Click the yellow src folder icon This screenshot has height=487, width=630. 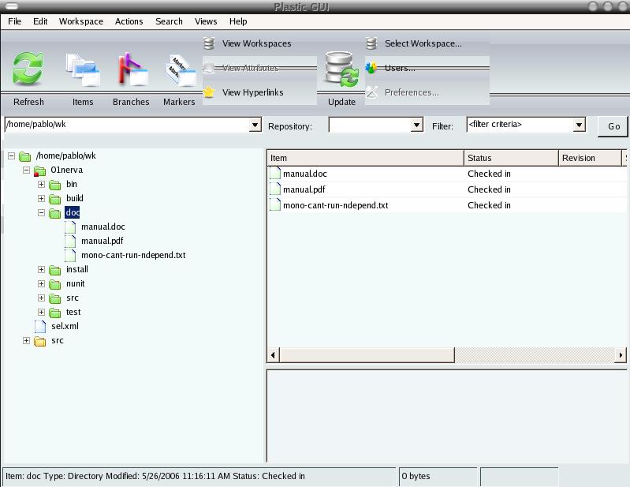tap(39, 341)
